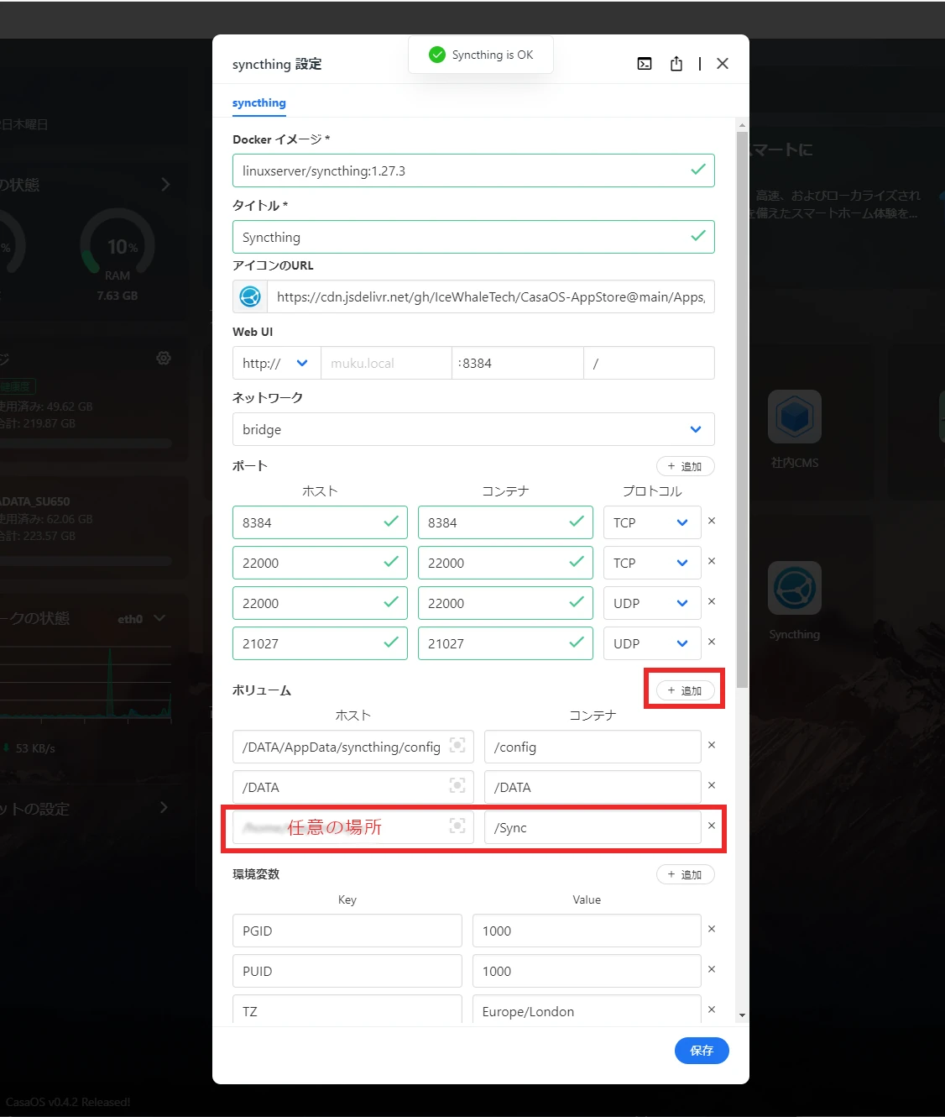The image size is (945, 1117).
Task: Edit the /config container path field
Action: pos(593,747)
